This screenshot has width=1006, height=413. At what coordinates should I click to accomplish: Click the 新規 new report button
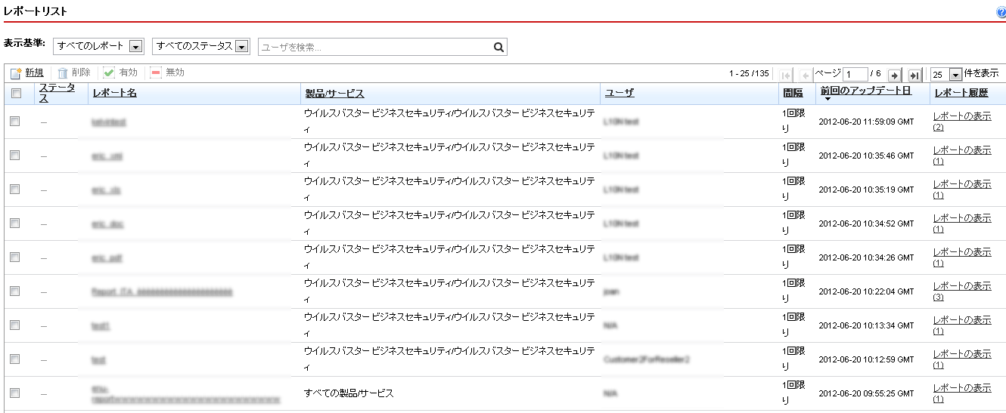coord(27,73)
